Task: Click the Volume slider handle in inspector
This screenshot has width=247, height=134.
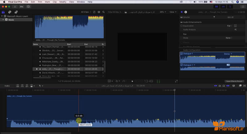Action: point(214,17)
